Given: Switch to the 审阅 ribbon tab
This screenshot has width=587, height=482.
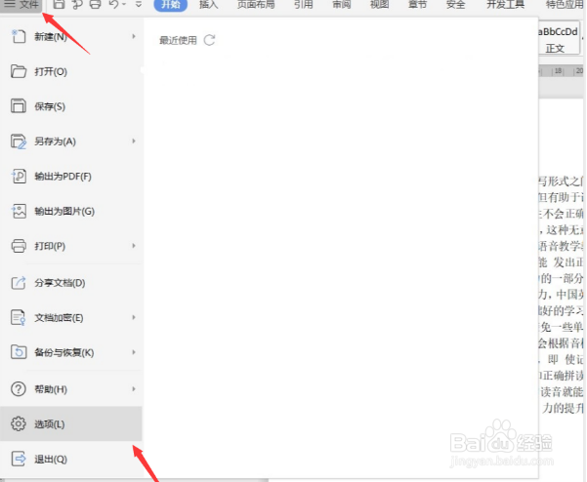Looking at the screenshot, I should pos(342,5).
